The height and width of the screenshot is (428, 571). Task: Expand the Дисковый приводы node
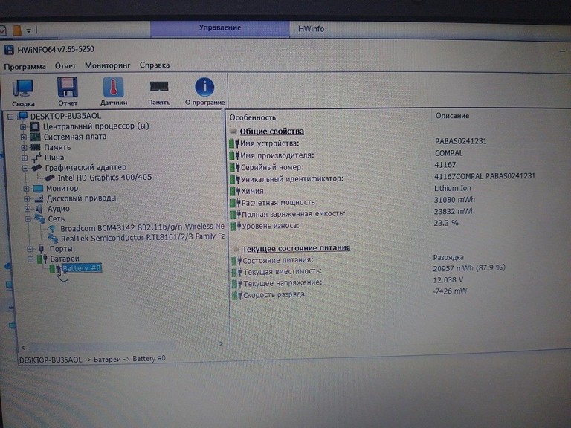point(27,198)
